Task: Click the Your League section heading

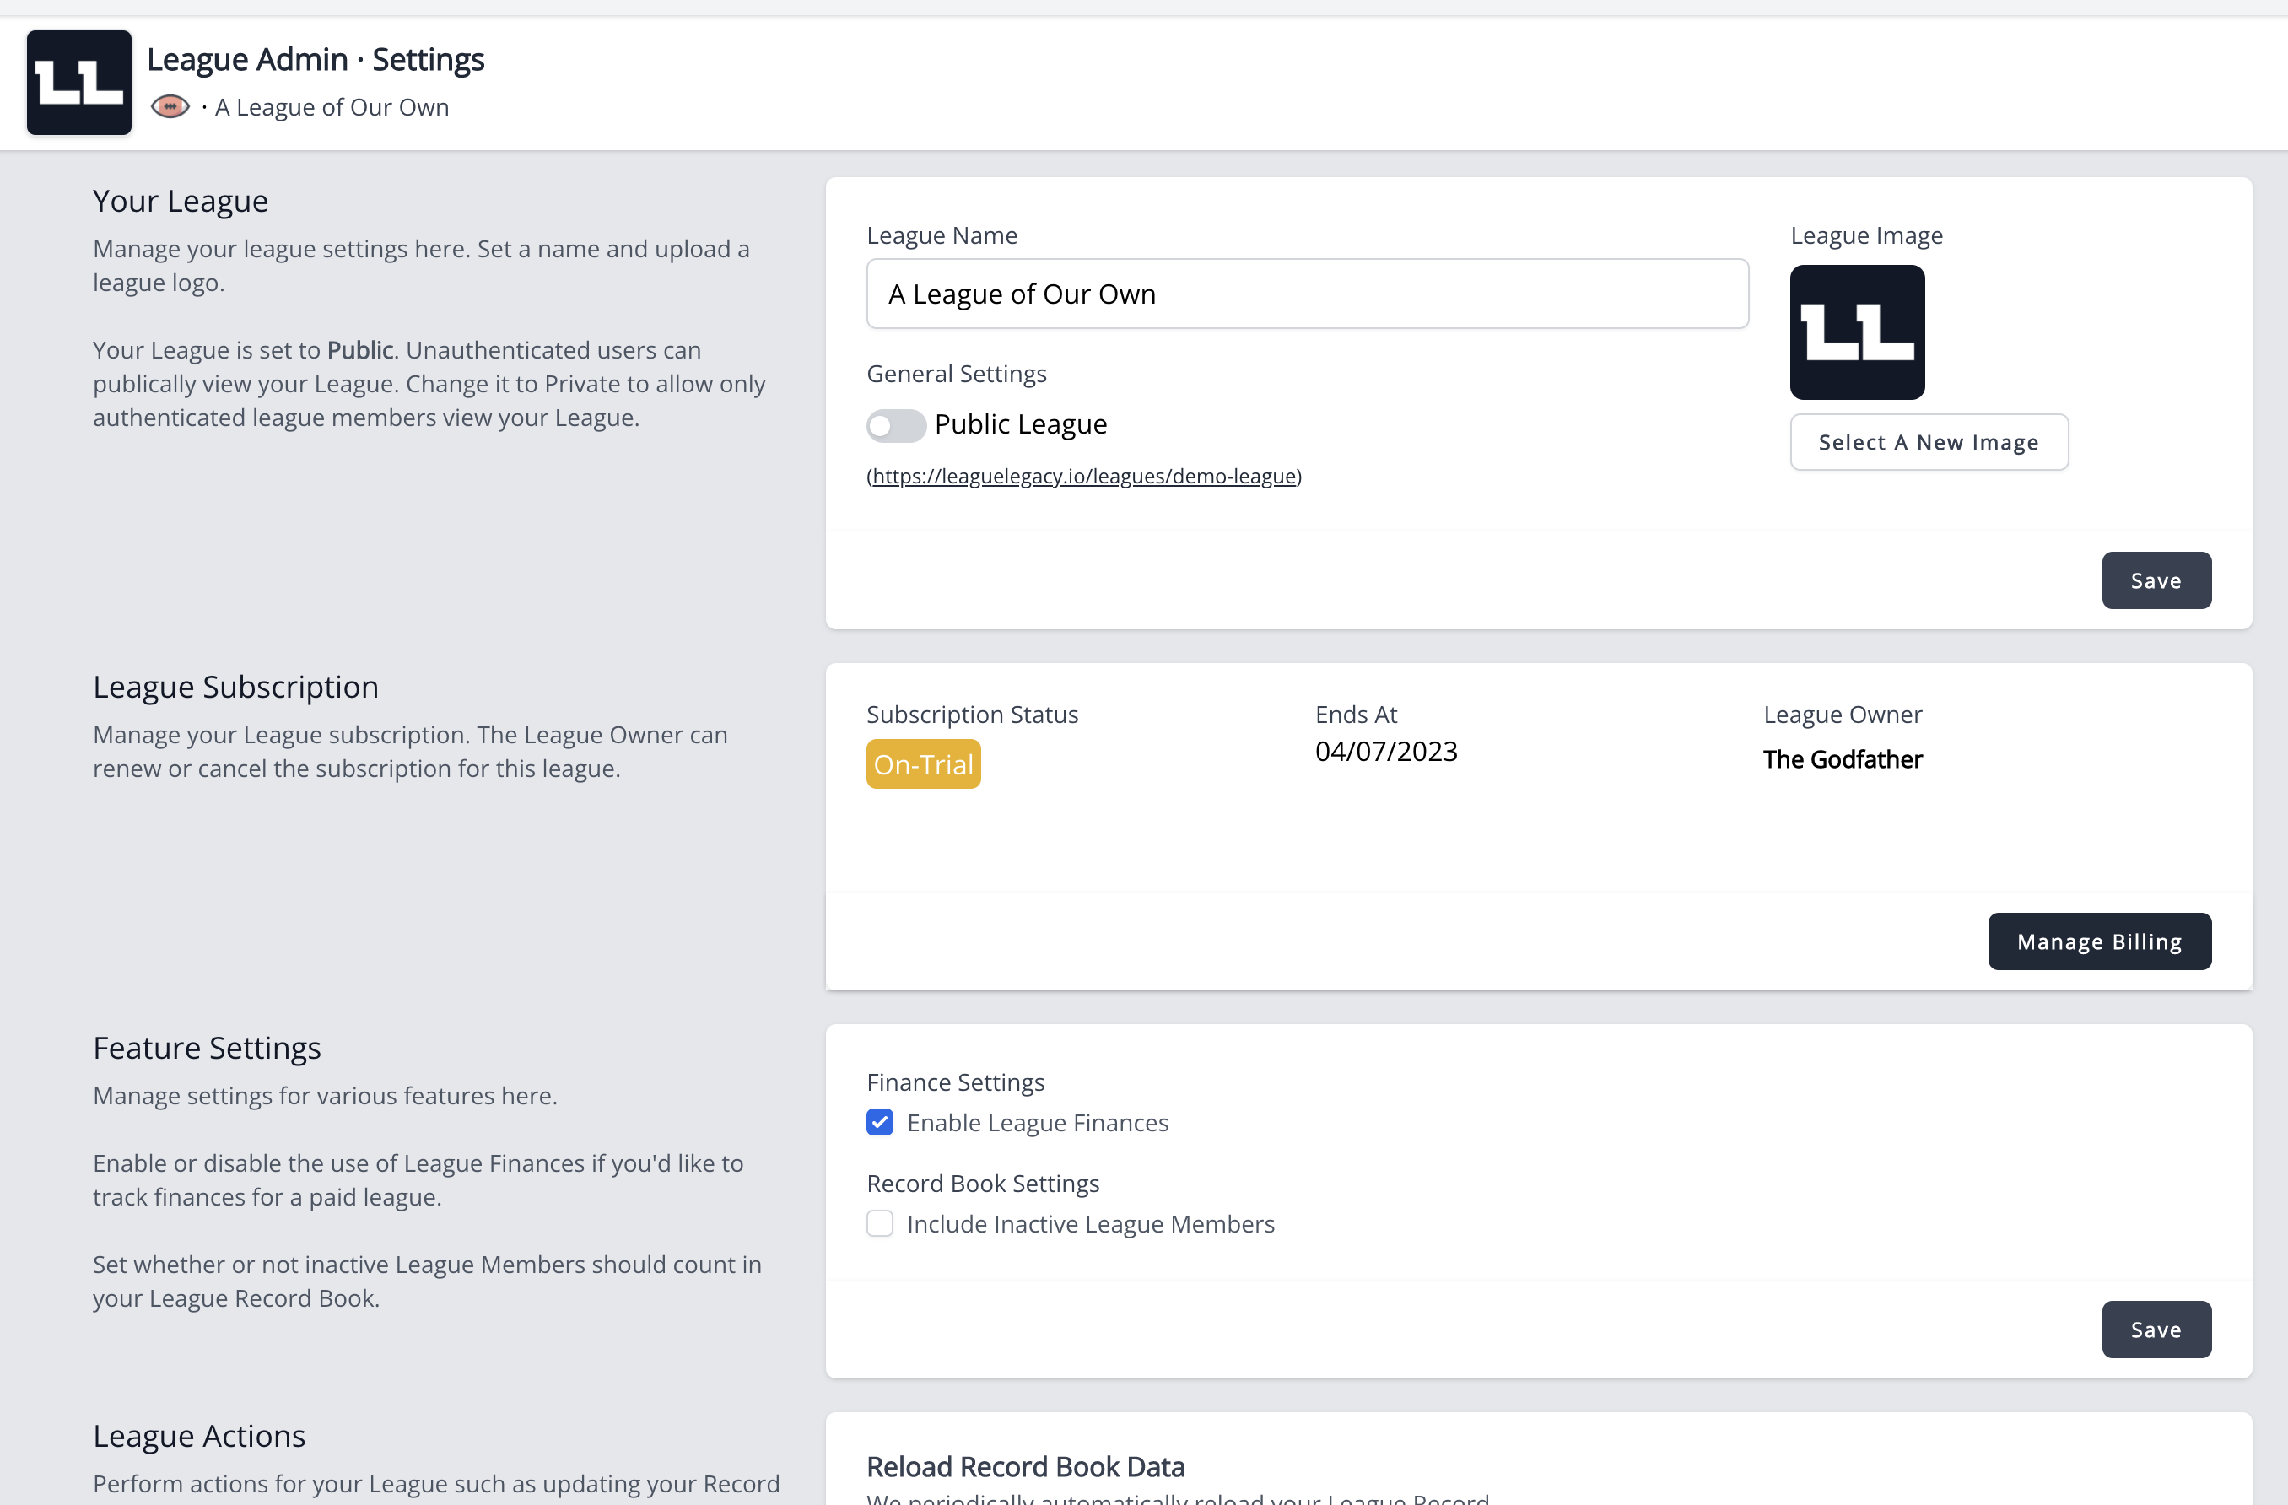Action: click(181, 201)
